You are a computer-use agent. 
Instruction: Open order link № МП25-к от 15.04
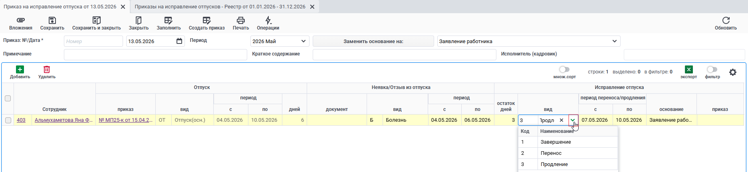point(125,120)
